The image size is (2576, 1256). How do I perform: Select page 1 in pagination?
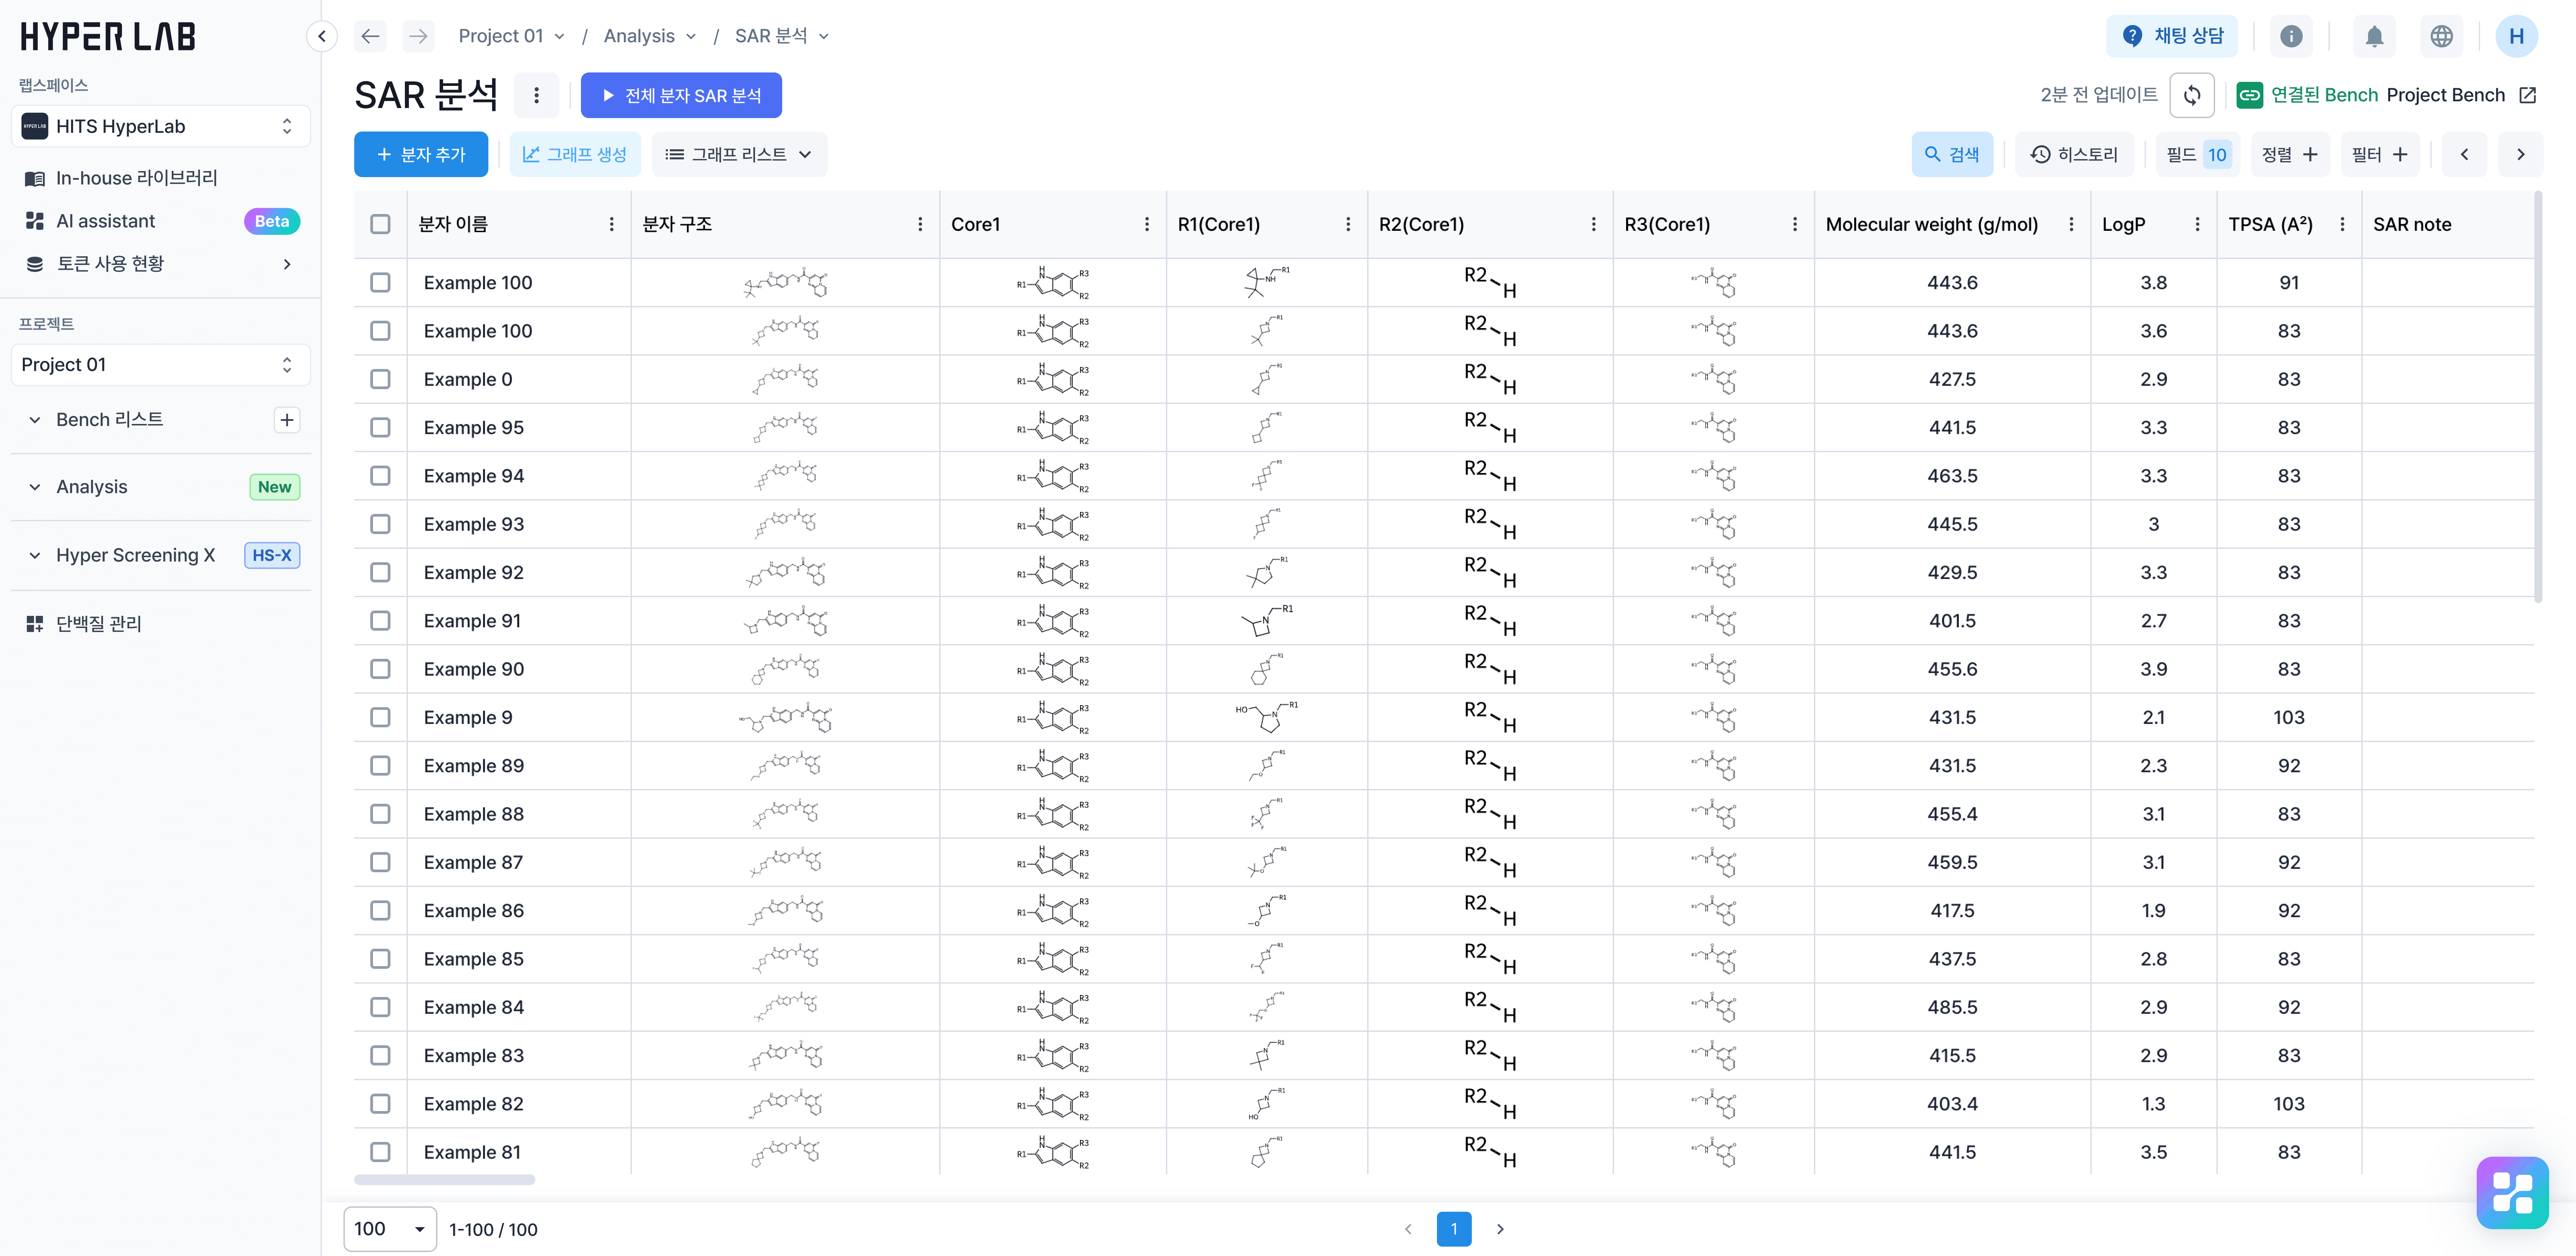pos(1454,1229)
